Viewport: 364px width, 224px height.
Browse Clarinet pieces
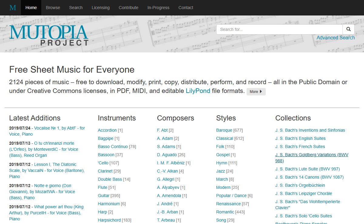pyautogui.click(x=105, y=171)
